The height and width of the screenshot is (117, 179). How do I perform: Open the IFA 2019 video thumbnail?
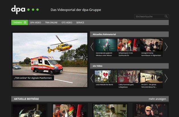[x=151, y=77]
